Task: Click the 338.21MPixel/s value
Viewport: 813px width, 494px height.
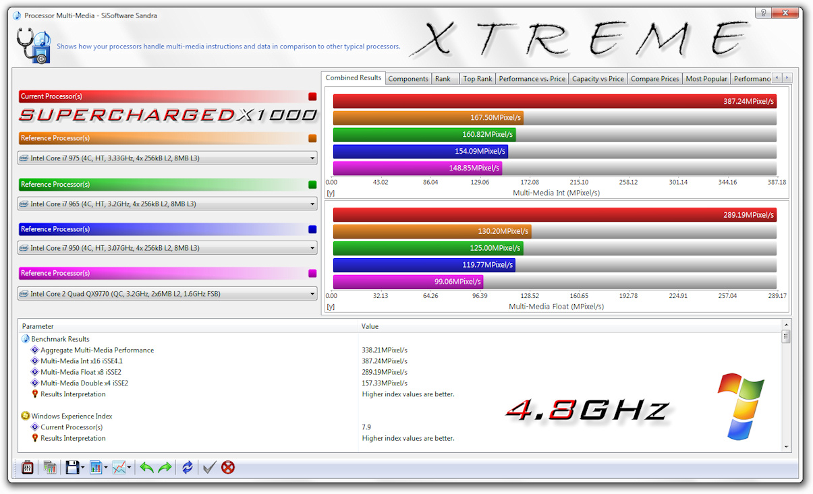Action: (385, 350)
